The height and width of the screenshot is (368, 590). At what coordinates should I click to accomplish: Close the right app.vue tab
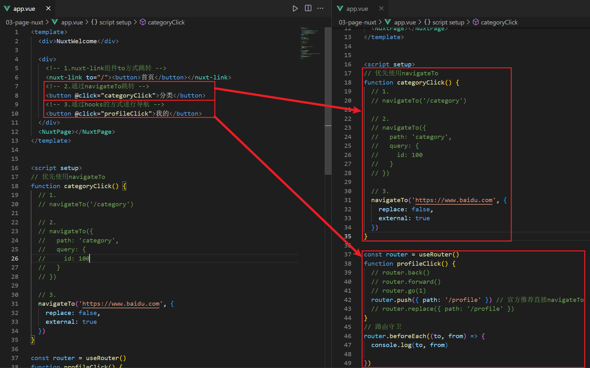coord(381,8)
